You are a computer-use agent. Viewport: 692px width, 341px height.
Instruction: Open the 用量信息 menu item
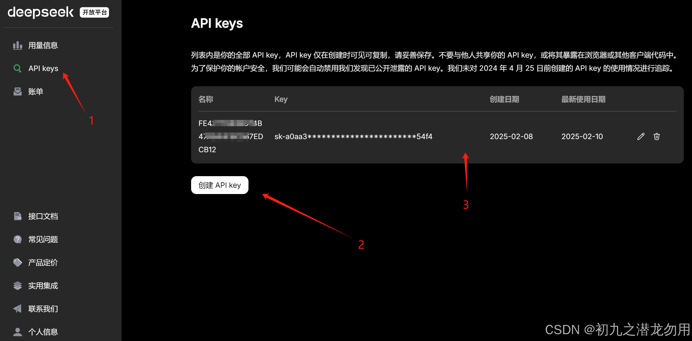click(x=43, y=45)
